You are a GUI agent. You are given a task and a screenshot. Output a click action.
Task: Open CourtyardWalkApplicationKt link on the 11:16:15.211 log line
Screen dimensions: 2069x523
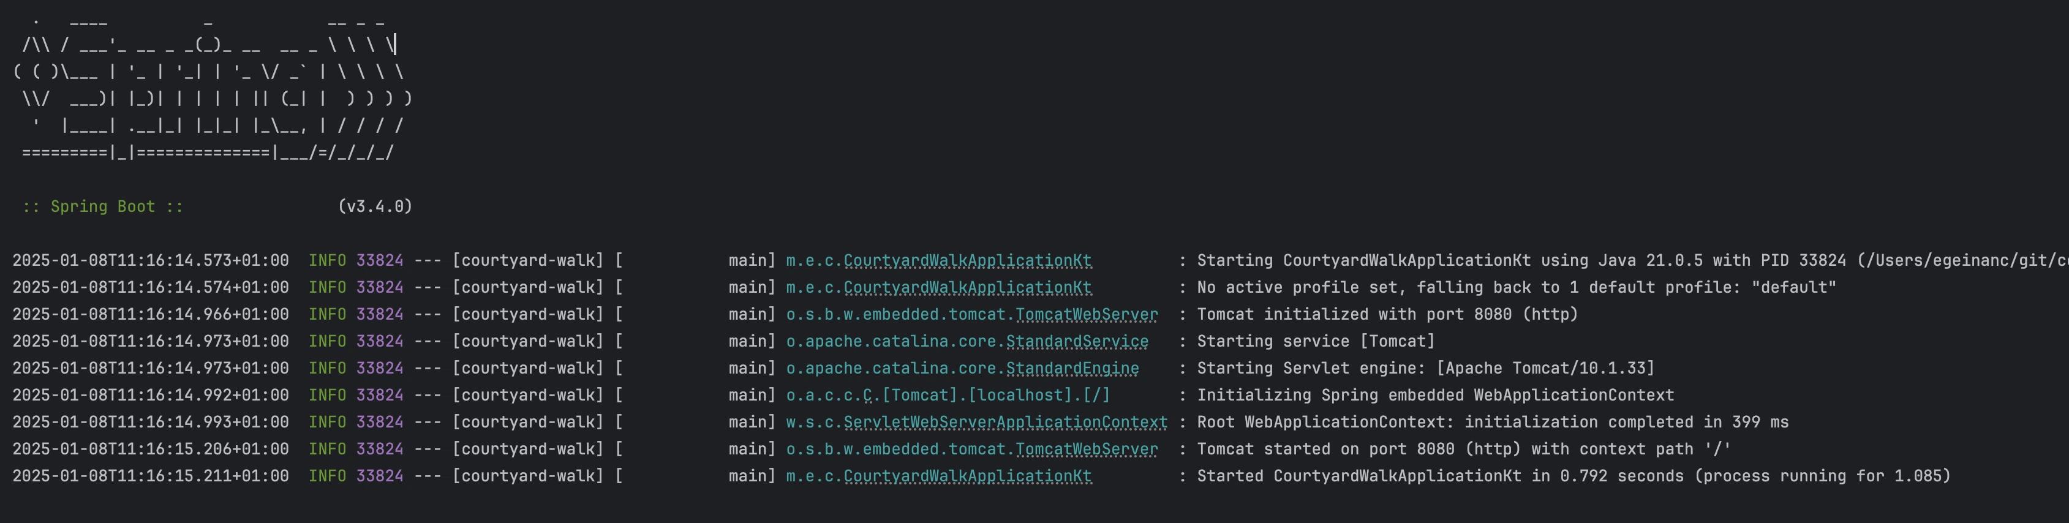pos(967,476)
